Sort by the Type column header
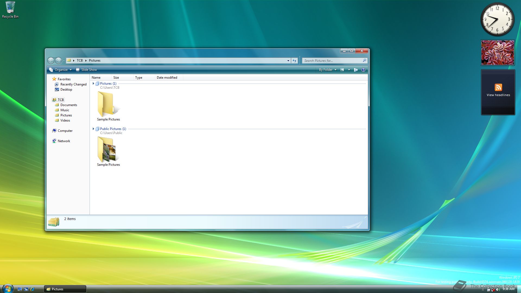 [144, 78]
